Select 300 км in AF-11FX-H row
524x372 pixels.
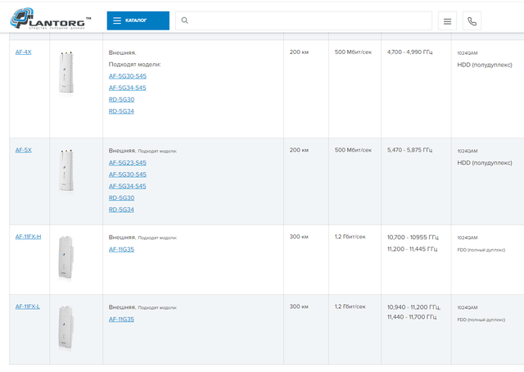[x=299, y=237]
